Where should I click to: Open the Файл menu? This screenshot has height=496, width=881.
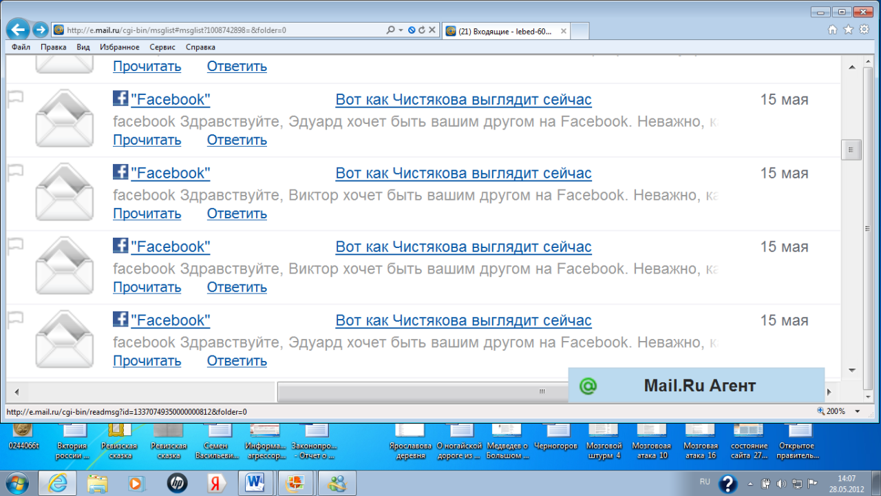point(21,48)
